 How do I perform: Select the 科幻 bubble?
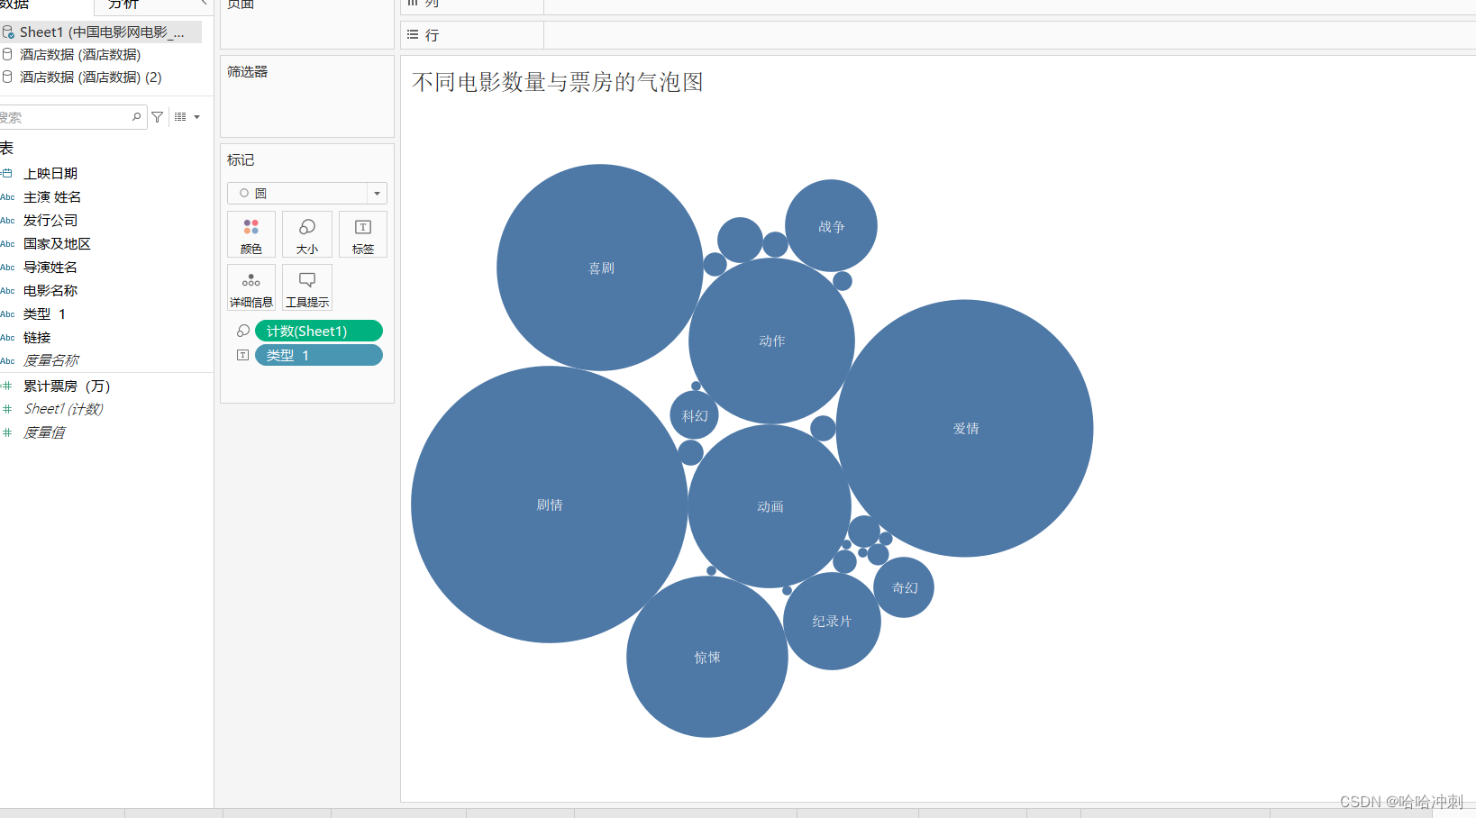tap(695, 415)
